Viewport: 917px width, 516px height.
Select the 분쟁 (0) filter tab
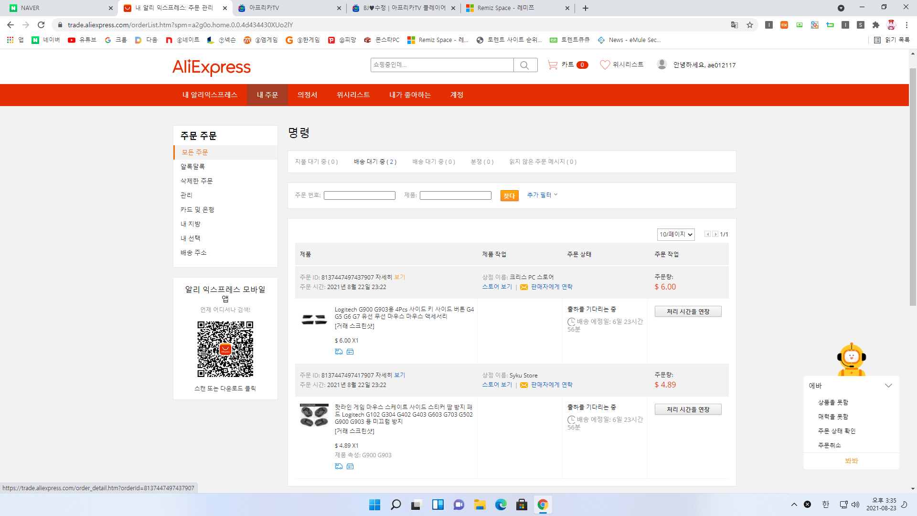(x=482, y=162)
